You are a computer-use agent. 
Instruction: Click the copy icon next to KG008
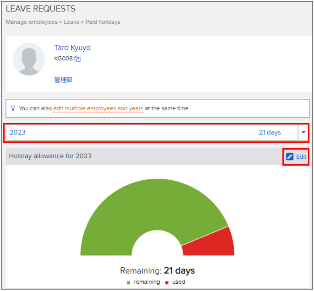pos(77,59)
